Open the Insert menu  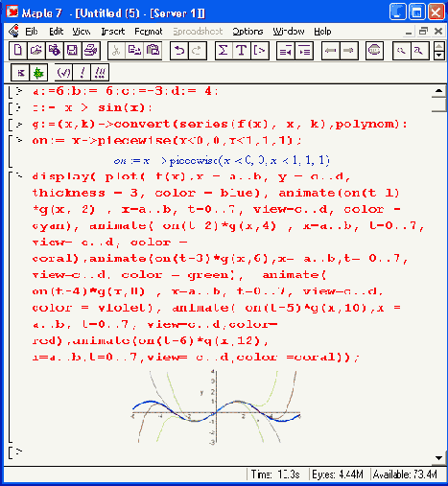point(113,32)
